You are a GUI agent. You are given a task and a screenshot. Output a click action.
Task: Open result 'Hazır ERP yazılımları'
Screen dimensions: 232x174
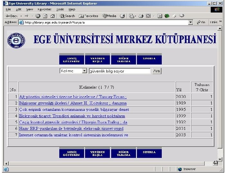(71, 129)
